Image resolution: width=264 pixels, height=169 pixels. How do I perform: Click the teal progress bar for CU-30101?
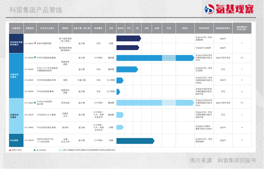[x=135, y=141]
